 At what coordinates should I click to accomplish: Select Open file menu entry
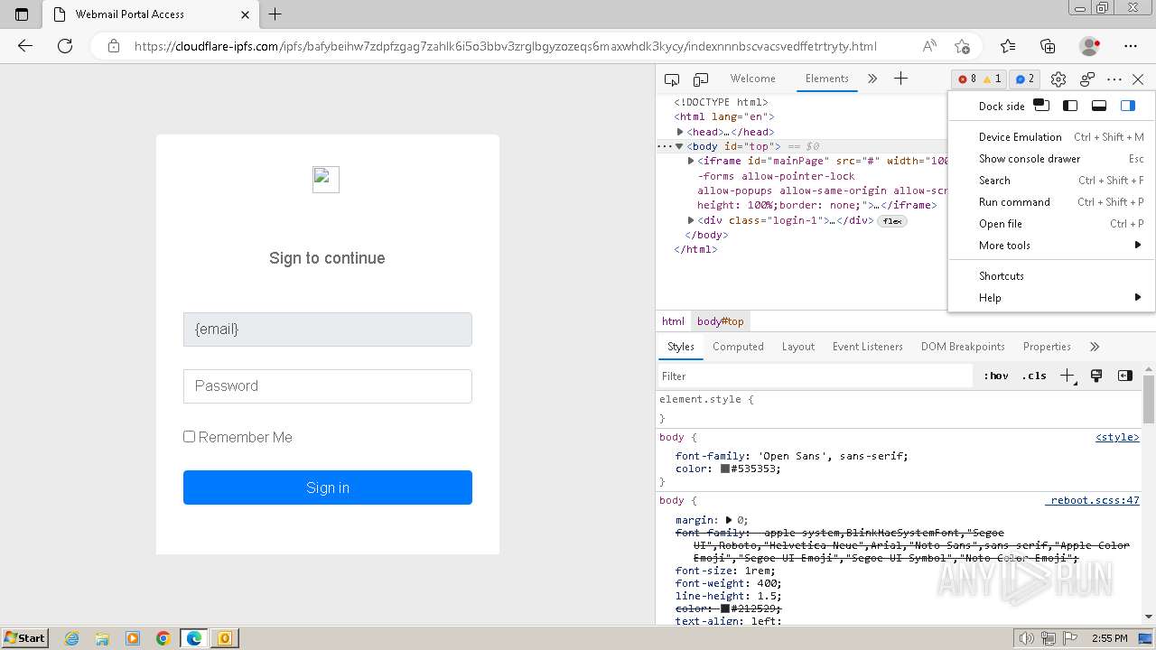pyautogui.click(x=1051, y=224)
